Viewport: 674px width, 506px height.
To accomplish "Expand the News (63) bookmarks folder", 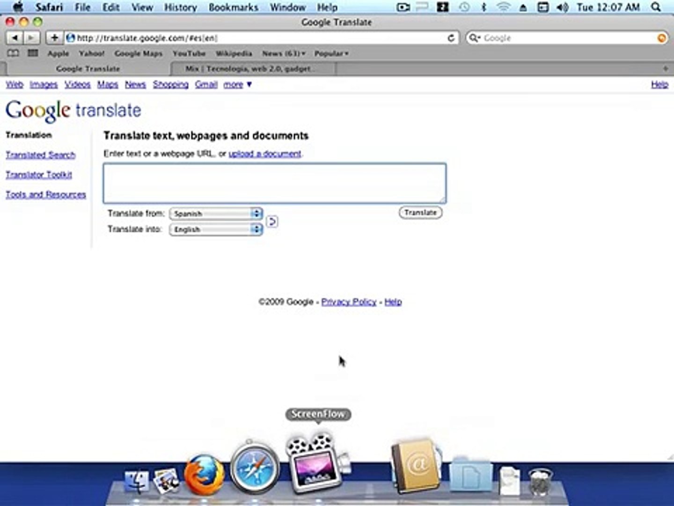I will [284, 53].
